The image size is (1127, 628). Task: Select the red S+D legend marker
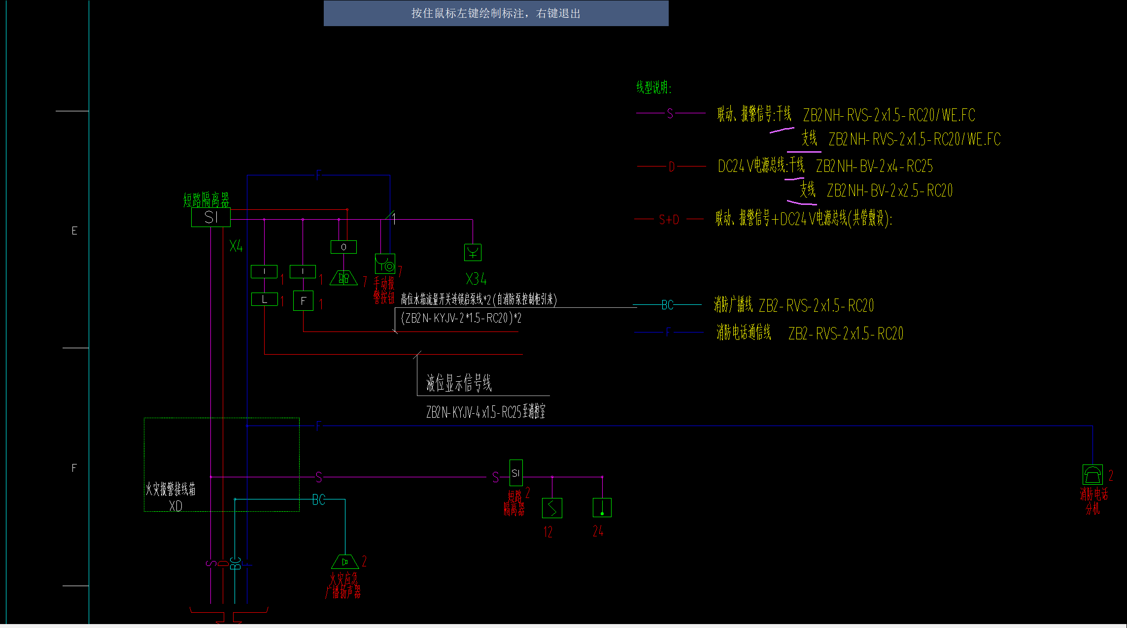click(669, 220)
